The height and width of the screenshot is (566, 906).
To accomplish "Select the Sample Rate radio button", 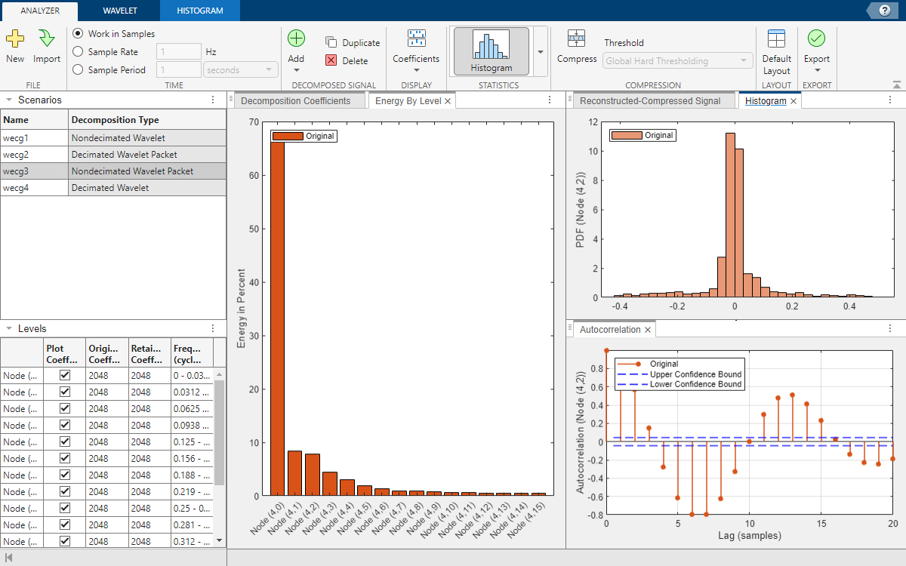I will (x=78, y=52).
